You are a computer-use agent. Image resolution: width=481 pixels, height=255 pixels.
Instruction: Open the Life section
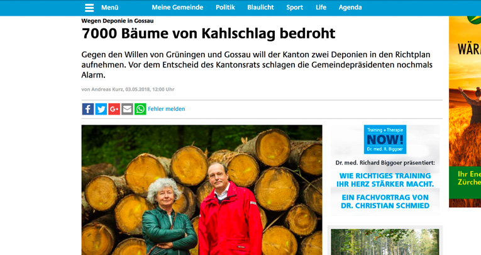pos(321,8)
